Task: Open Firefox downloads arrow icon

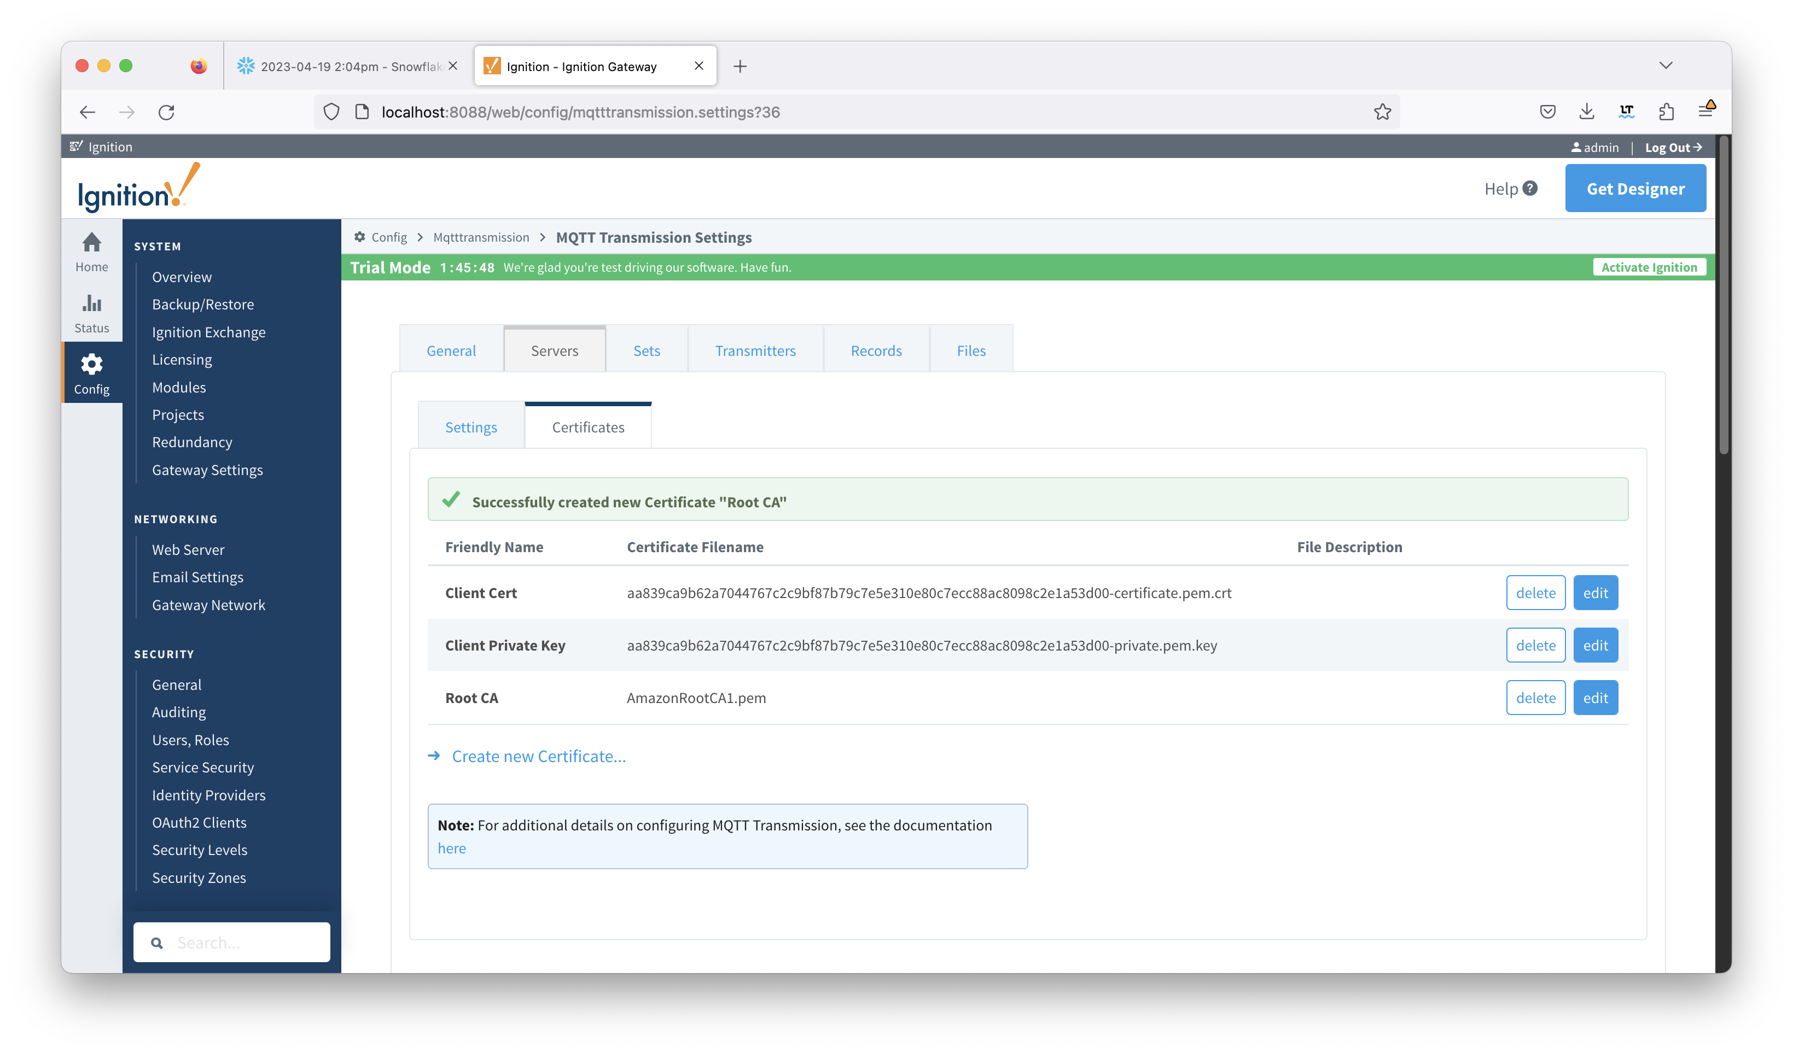Action: pyautogui.click(x=1587, y=112)
